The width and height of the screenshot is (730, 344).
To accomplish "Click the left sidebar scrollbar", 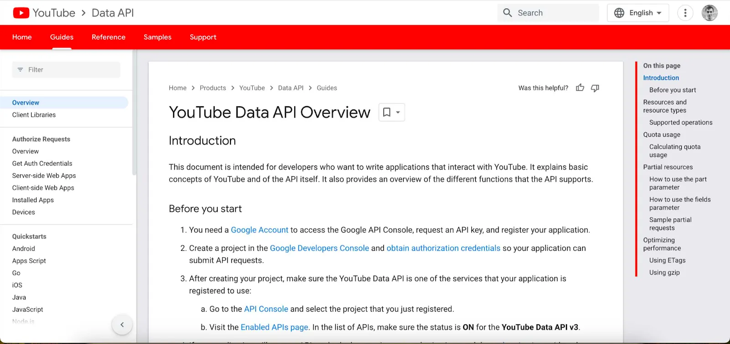I will pos(134,113).
